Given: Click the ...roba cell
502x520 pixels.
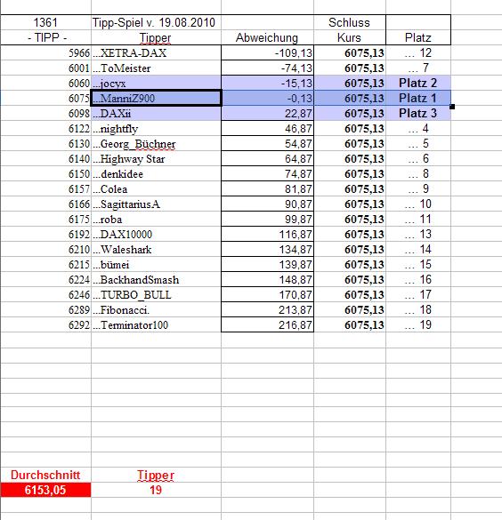Looking at the screenshot, I should tap(156, 220).
